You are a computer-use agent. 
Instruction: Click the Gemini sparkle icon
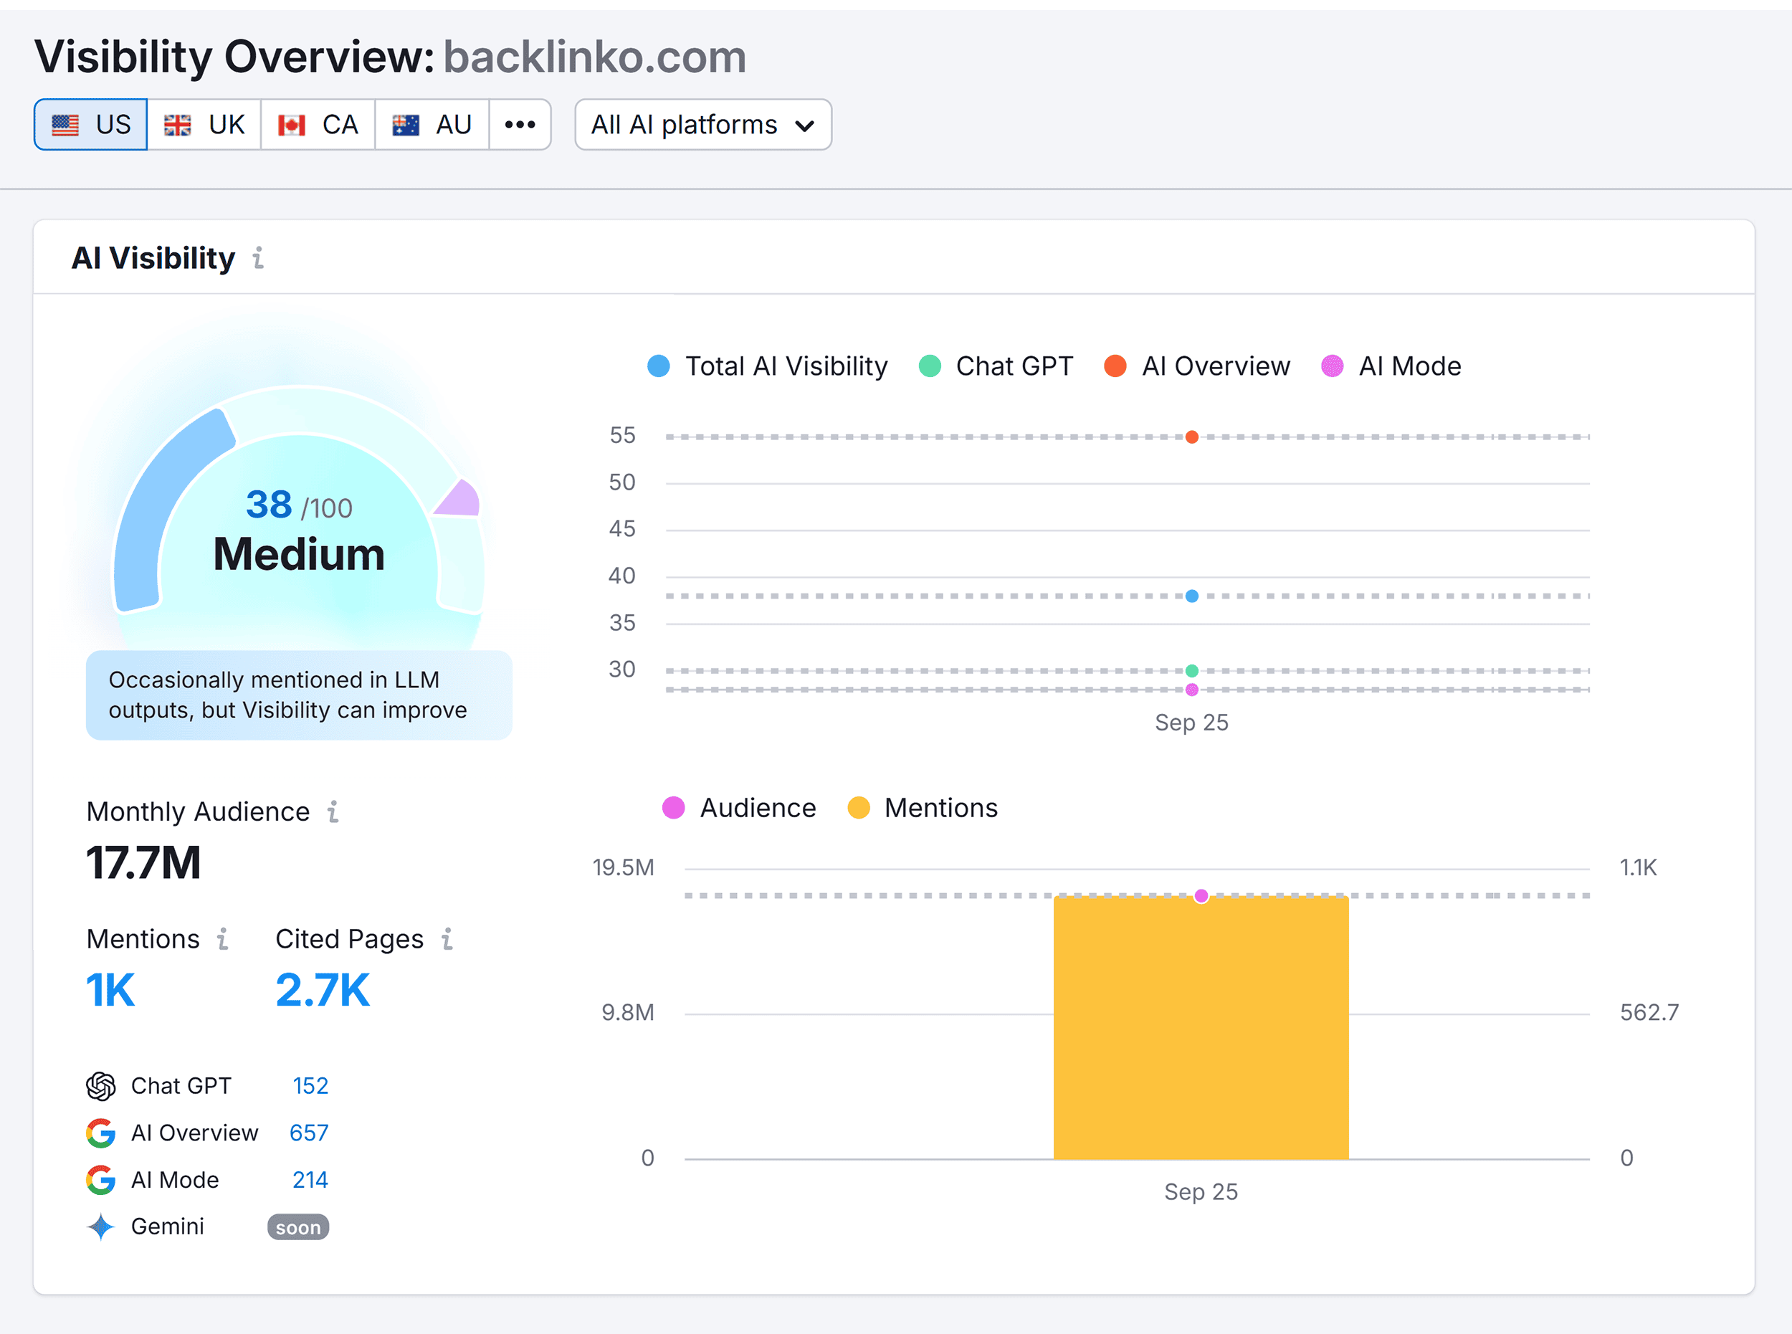[x=101, y=1226]
